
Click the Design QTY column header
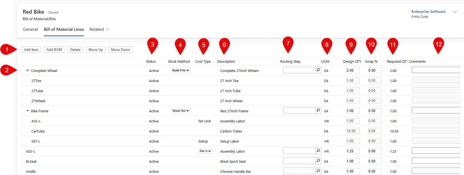352,61
